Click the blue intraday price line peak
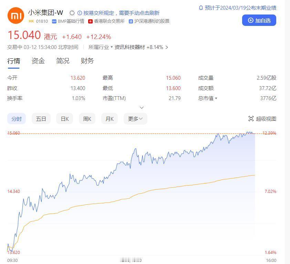The width and height of the screenshot is (290, 264). pos(249,132)
